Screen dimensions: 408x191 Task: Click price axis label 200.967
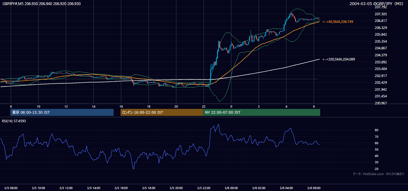(381, 103)
